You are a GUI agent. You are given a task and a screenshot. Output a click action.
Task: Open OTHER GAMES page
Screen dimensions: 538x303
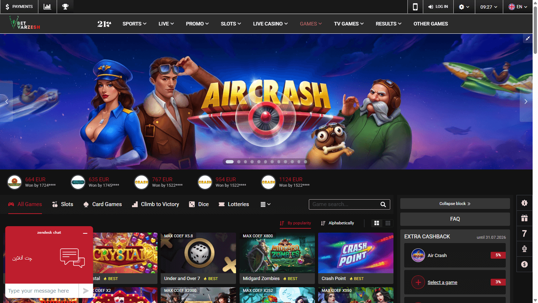click(431, 24)
